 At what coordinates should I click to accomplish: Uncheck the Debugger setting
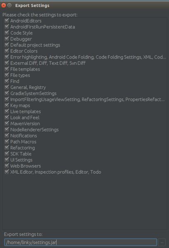pos(7,39)
